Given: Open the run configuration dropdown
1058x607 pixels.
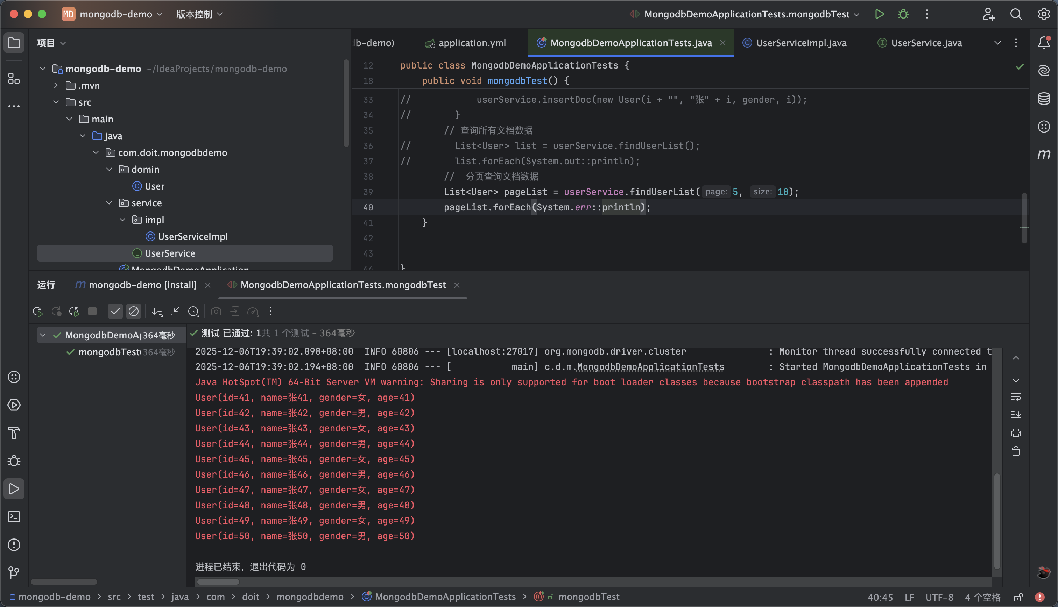Looking at the screenshot, I should pos(746,14).
